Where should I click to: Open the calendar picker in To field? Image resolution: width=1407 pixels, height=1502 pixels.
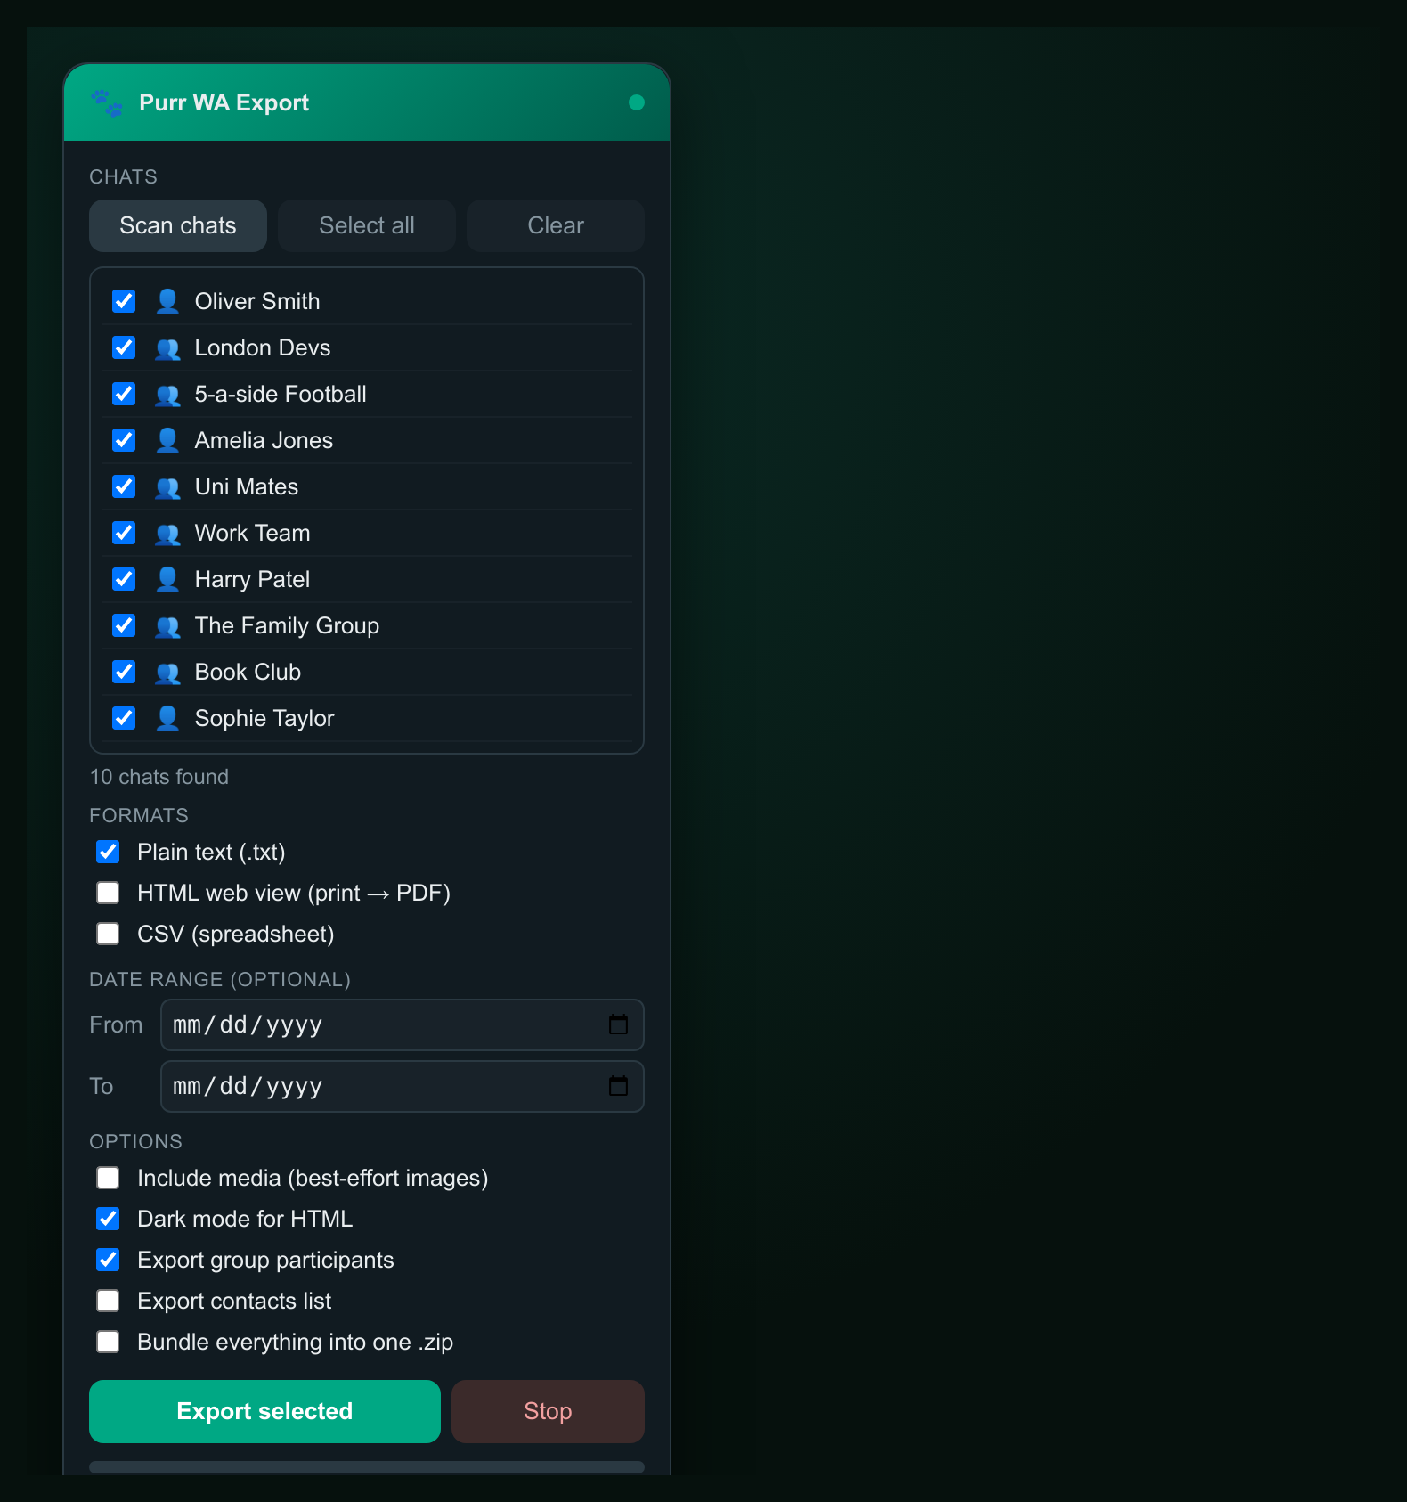click(618, 1086)
